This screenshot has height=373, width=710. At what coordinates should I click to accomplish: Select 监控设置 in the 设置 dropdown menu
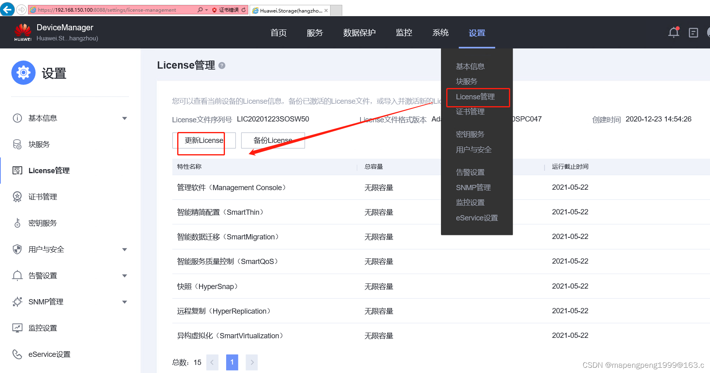coord(470,203)
